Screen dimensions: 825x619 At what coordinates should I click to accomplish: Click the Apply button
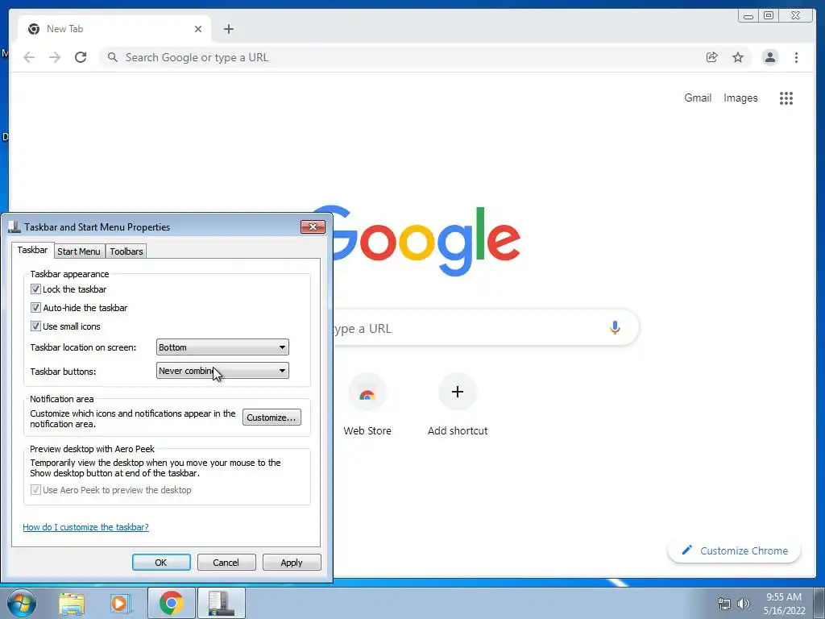point(292,562)
